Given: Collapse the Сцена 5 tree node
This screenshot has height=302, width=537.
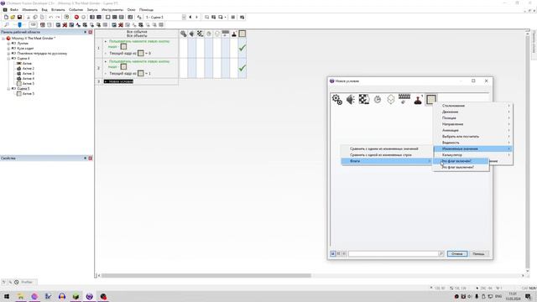Looking at the screenshot, I should [8, 89].
